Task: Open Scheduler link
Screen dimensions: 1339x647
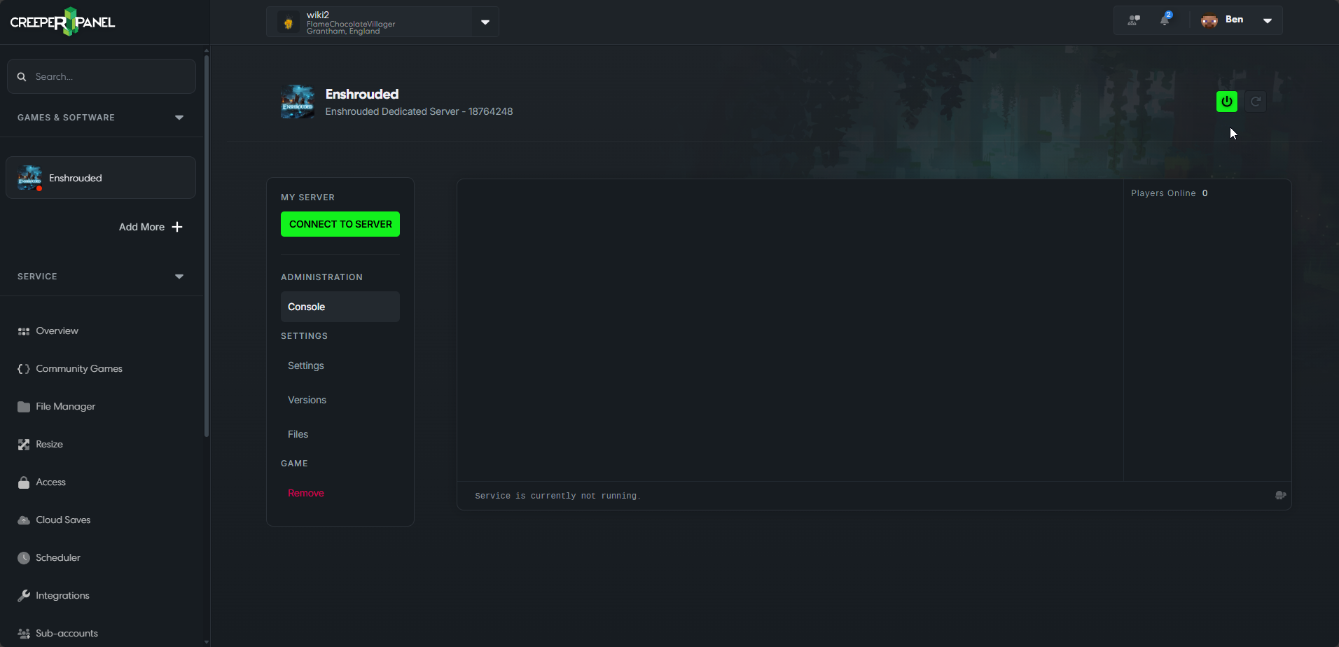Action: (x=58, y=558)
